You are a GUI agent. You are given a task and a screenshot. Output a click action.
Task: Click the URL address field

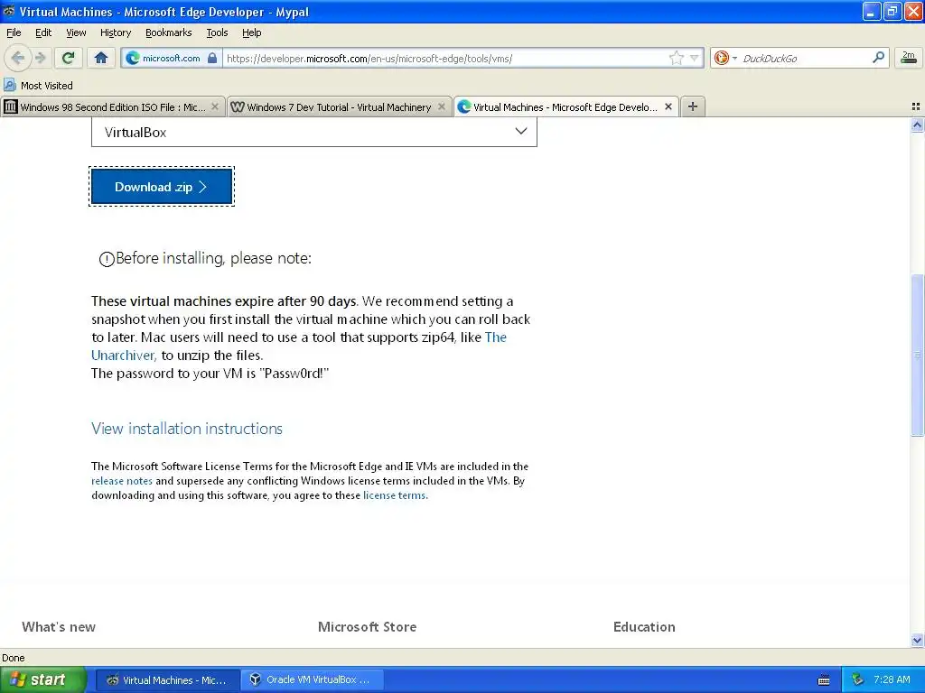coord(445,59)
